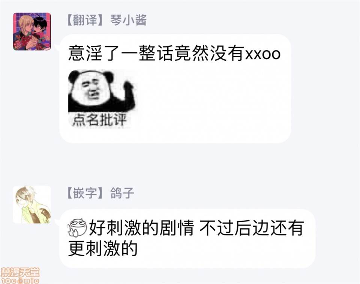Tap the smirking thumbs-up emoji
The height and width of the screenshot is (284, 360).
click(77, 227)
